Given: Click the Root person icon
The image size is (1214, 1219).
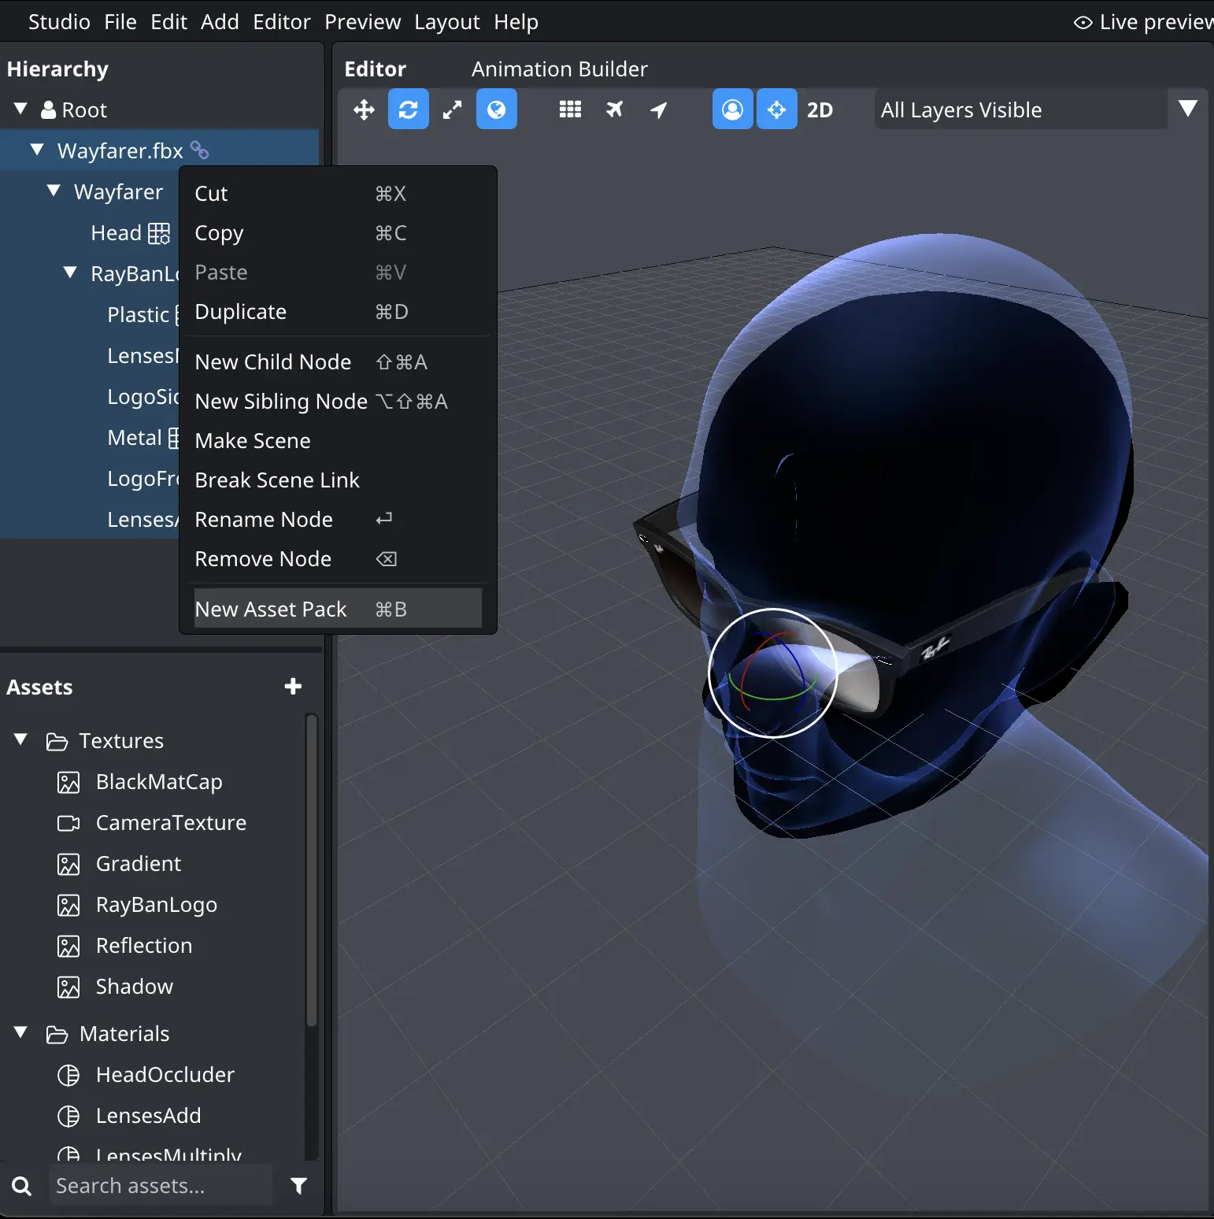Looking at the screenshot, I should (48, 109).
